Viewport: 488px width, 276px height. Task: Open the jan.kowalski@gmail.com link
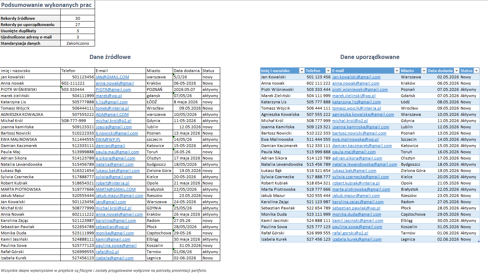pos(356,77)
